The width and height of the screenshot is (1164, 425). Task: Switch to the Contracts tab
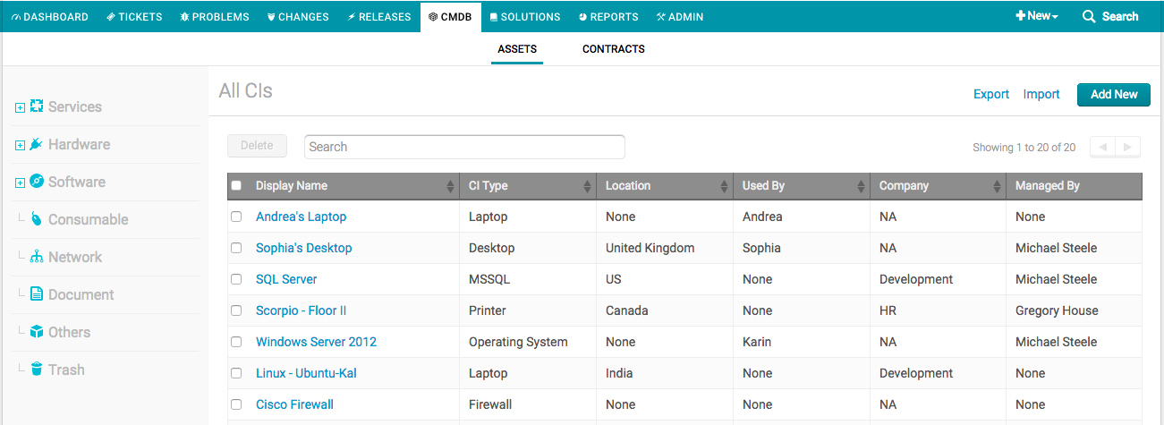613,49
